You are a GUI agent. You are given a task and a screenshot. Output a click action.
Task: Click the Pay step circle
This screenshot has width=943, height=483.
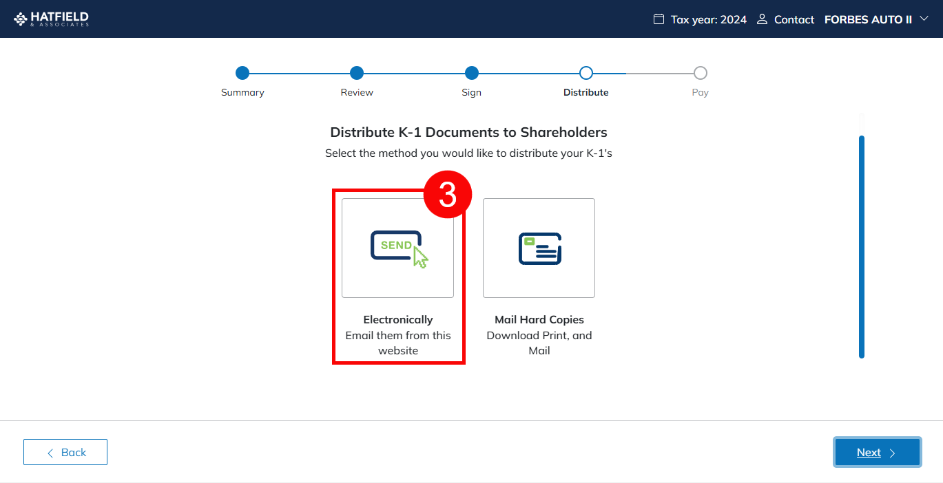700,73
